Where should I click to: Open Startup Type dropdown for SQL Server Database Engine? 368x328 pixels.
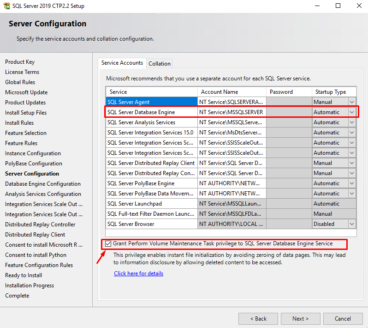click(x=351, y=112)
